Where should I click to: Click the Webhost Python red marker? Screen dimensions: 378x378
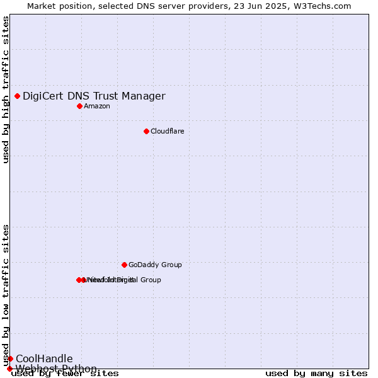point(9,369)
